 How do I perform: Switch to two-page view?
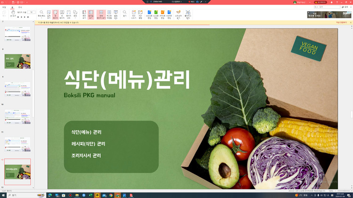click(x=62, y=15)
